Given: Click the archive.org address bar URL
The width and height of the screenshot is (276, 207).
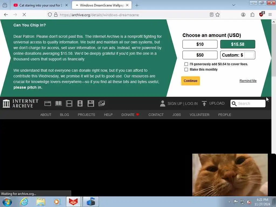Looking at the screenshot, I should point(99,15).
